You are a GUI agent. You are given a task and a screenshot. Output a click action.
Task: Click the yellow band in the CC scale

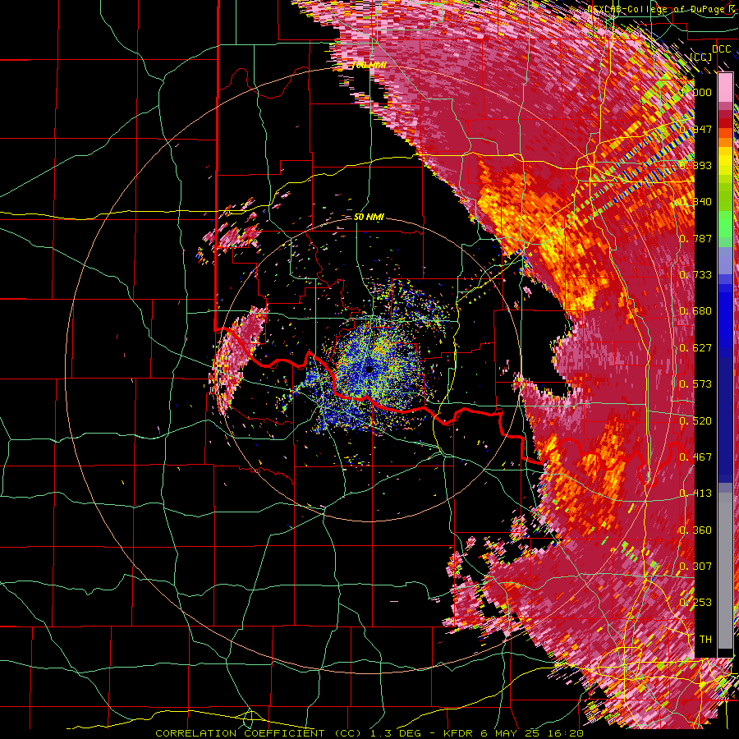click(725, 161)
